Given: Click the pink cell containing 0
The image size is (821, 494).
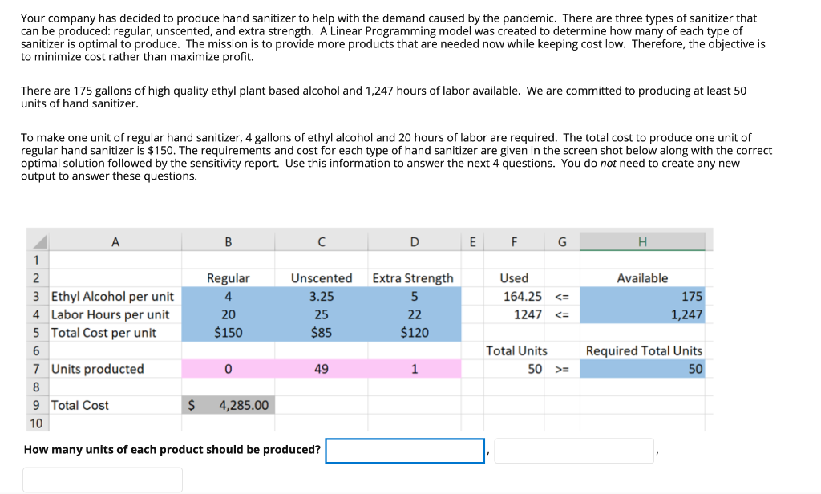Looking at the screenshot, I should point(229,368).
